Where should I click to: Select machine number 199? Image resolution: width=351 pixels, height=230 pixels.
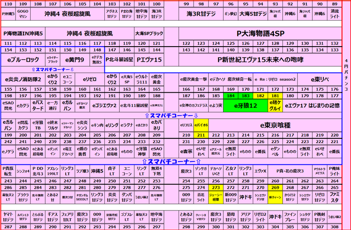click(9, 135)
